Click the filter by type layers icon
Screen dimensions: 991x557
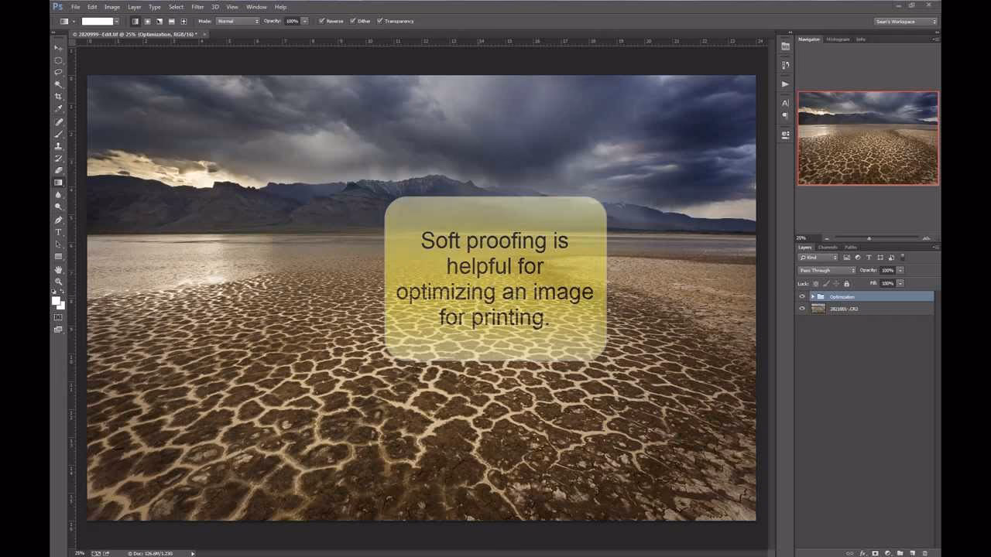pyautogui.click(x=869, y=257)
